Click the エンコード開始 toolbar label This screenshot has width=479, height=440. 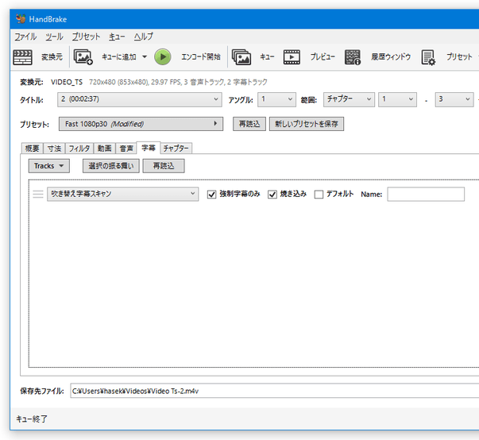201,57
